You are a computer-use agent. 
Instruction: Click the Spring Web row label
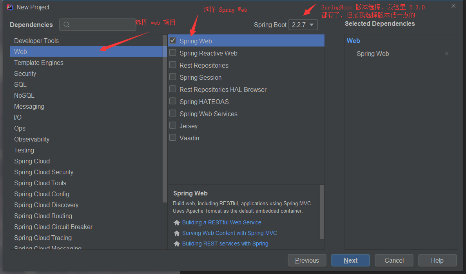pyautogui.click(x=196, y=41)
